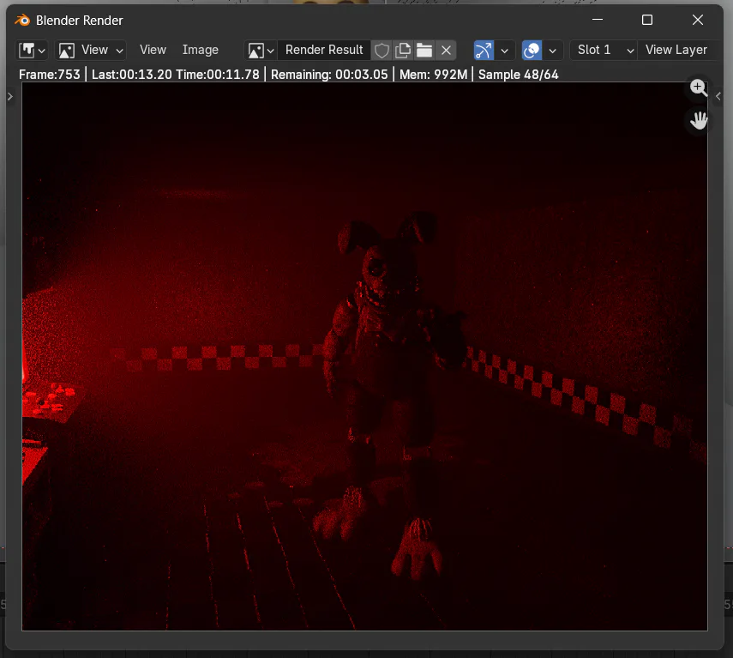Open the Image menu
This screenshot has width=733, height=658.
[200, 50]
